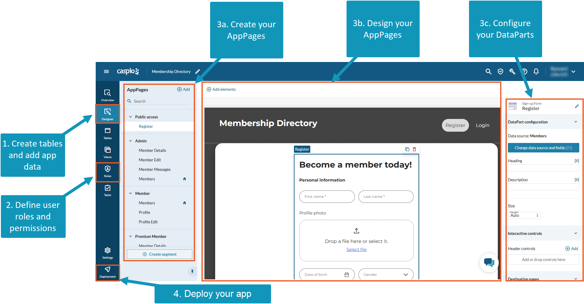The height and width of the screenshot is (304, 584).
Task: Click the upload icon in drop zone
Action: click(x=357, y=230)
